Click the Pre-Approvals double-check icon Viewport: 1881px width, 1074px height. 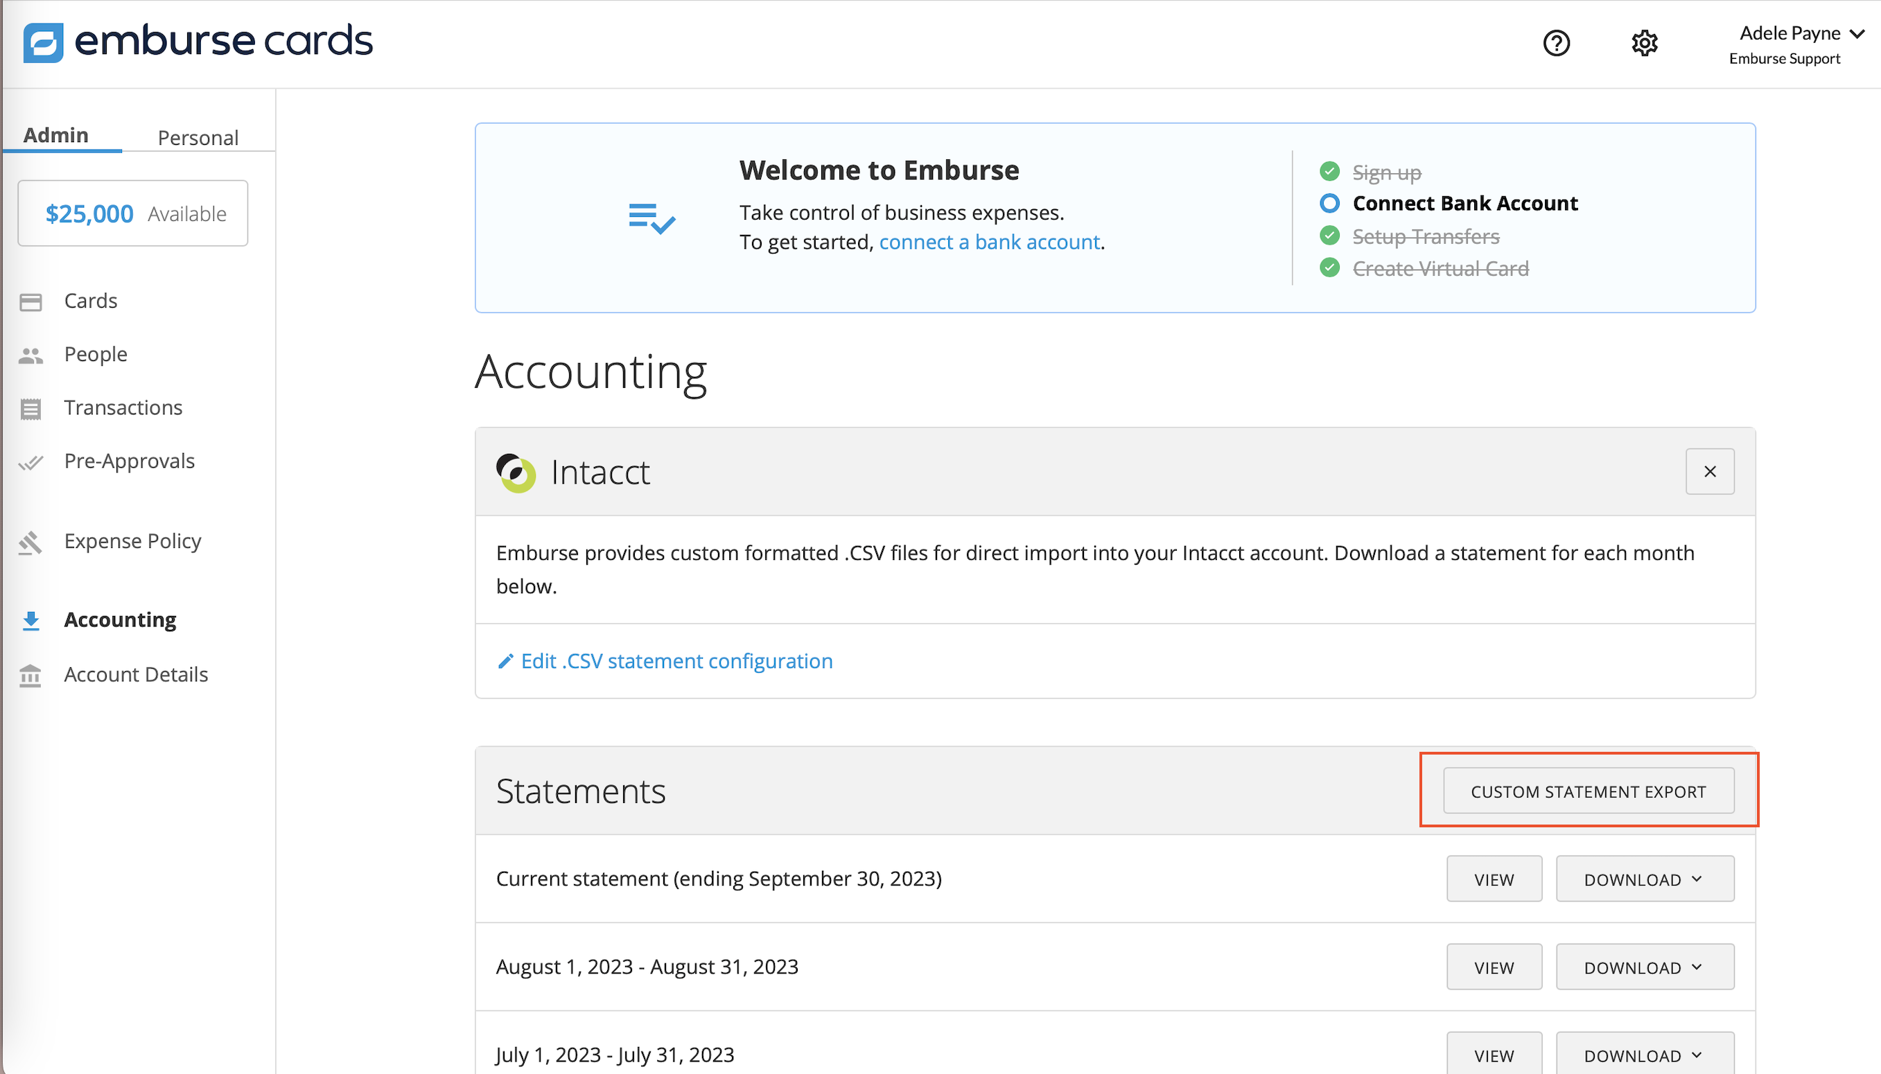[x=31, y=462]
